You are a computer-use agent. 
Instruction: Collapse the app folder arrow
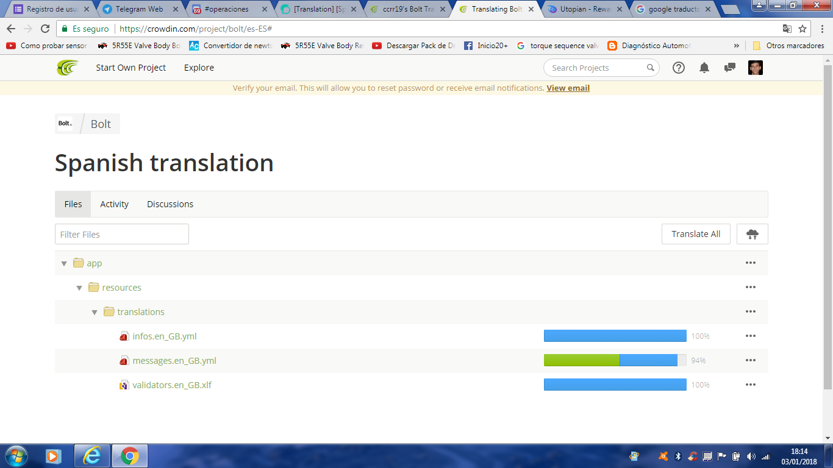[x=64, y=263]
